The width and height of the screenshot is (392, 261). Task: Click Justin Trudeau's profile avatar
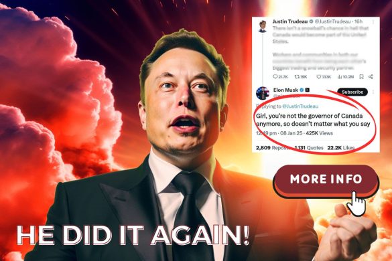tap(262, 26)
